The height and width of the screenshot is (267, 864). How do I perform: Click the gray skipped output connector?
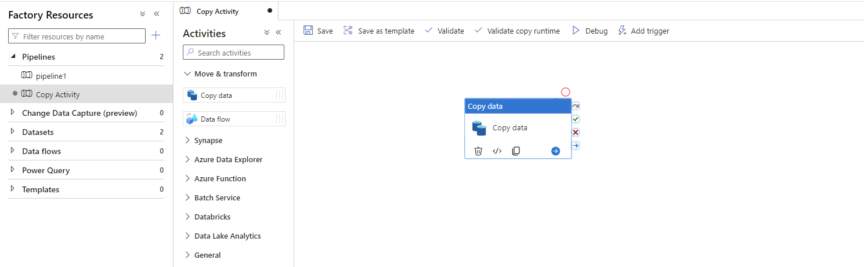(576, 107)
